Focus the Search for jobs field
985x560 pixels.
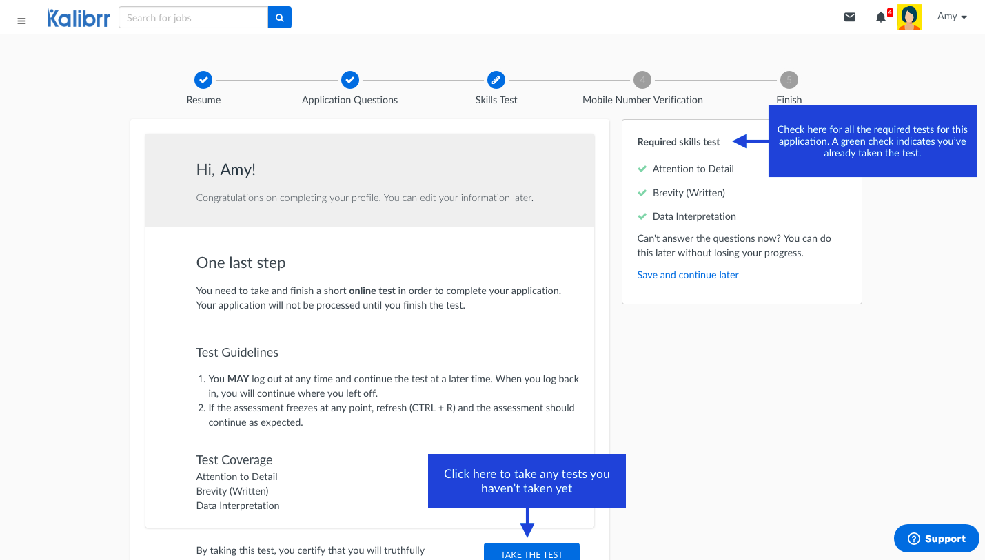pyautogui.click(x=193, y=18)
